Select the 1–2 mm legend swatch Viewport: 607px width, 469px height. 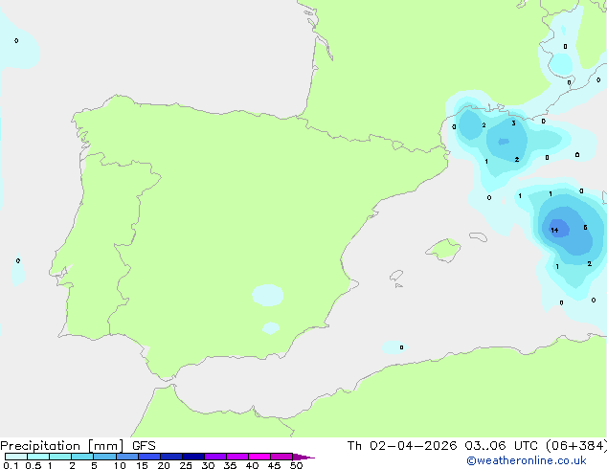click(60, 457)
